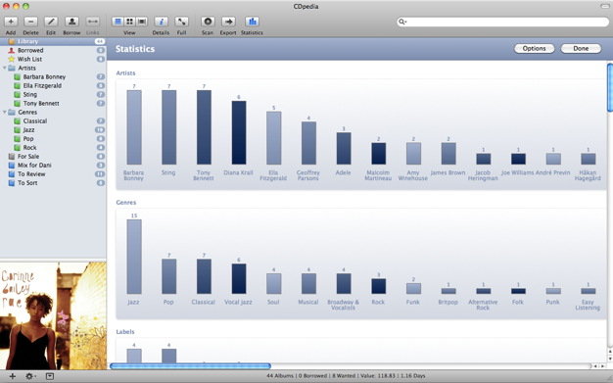Image resolution: width=613 pixels, height=383 pixels.
Task: Select the Sting smart collection
Action: (x=53, y=95)
